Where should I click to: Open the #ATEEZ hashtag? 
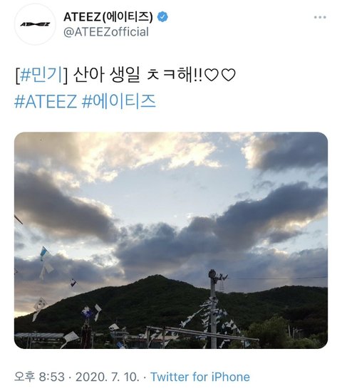pos(46,102)
